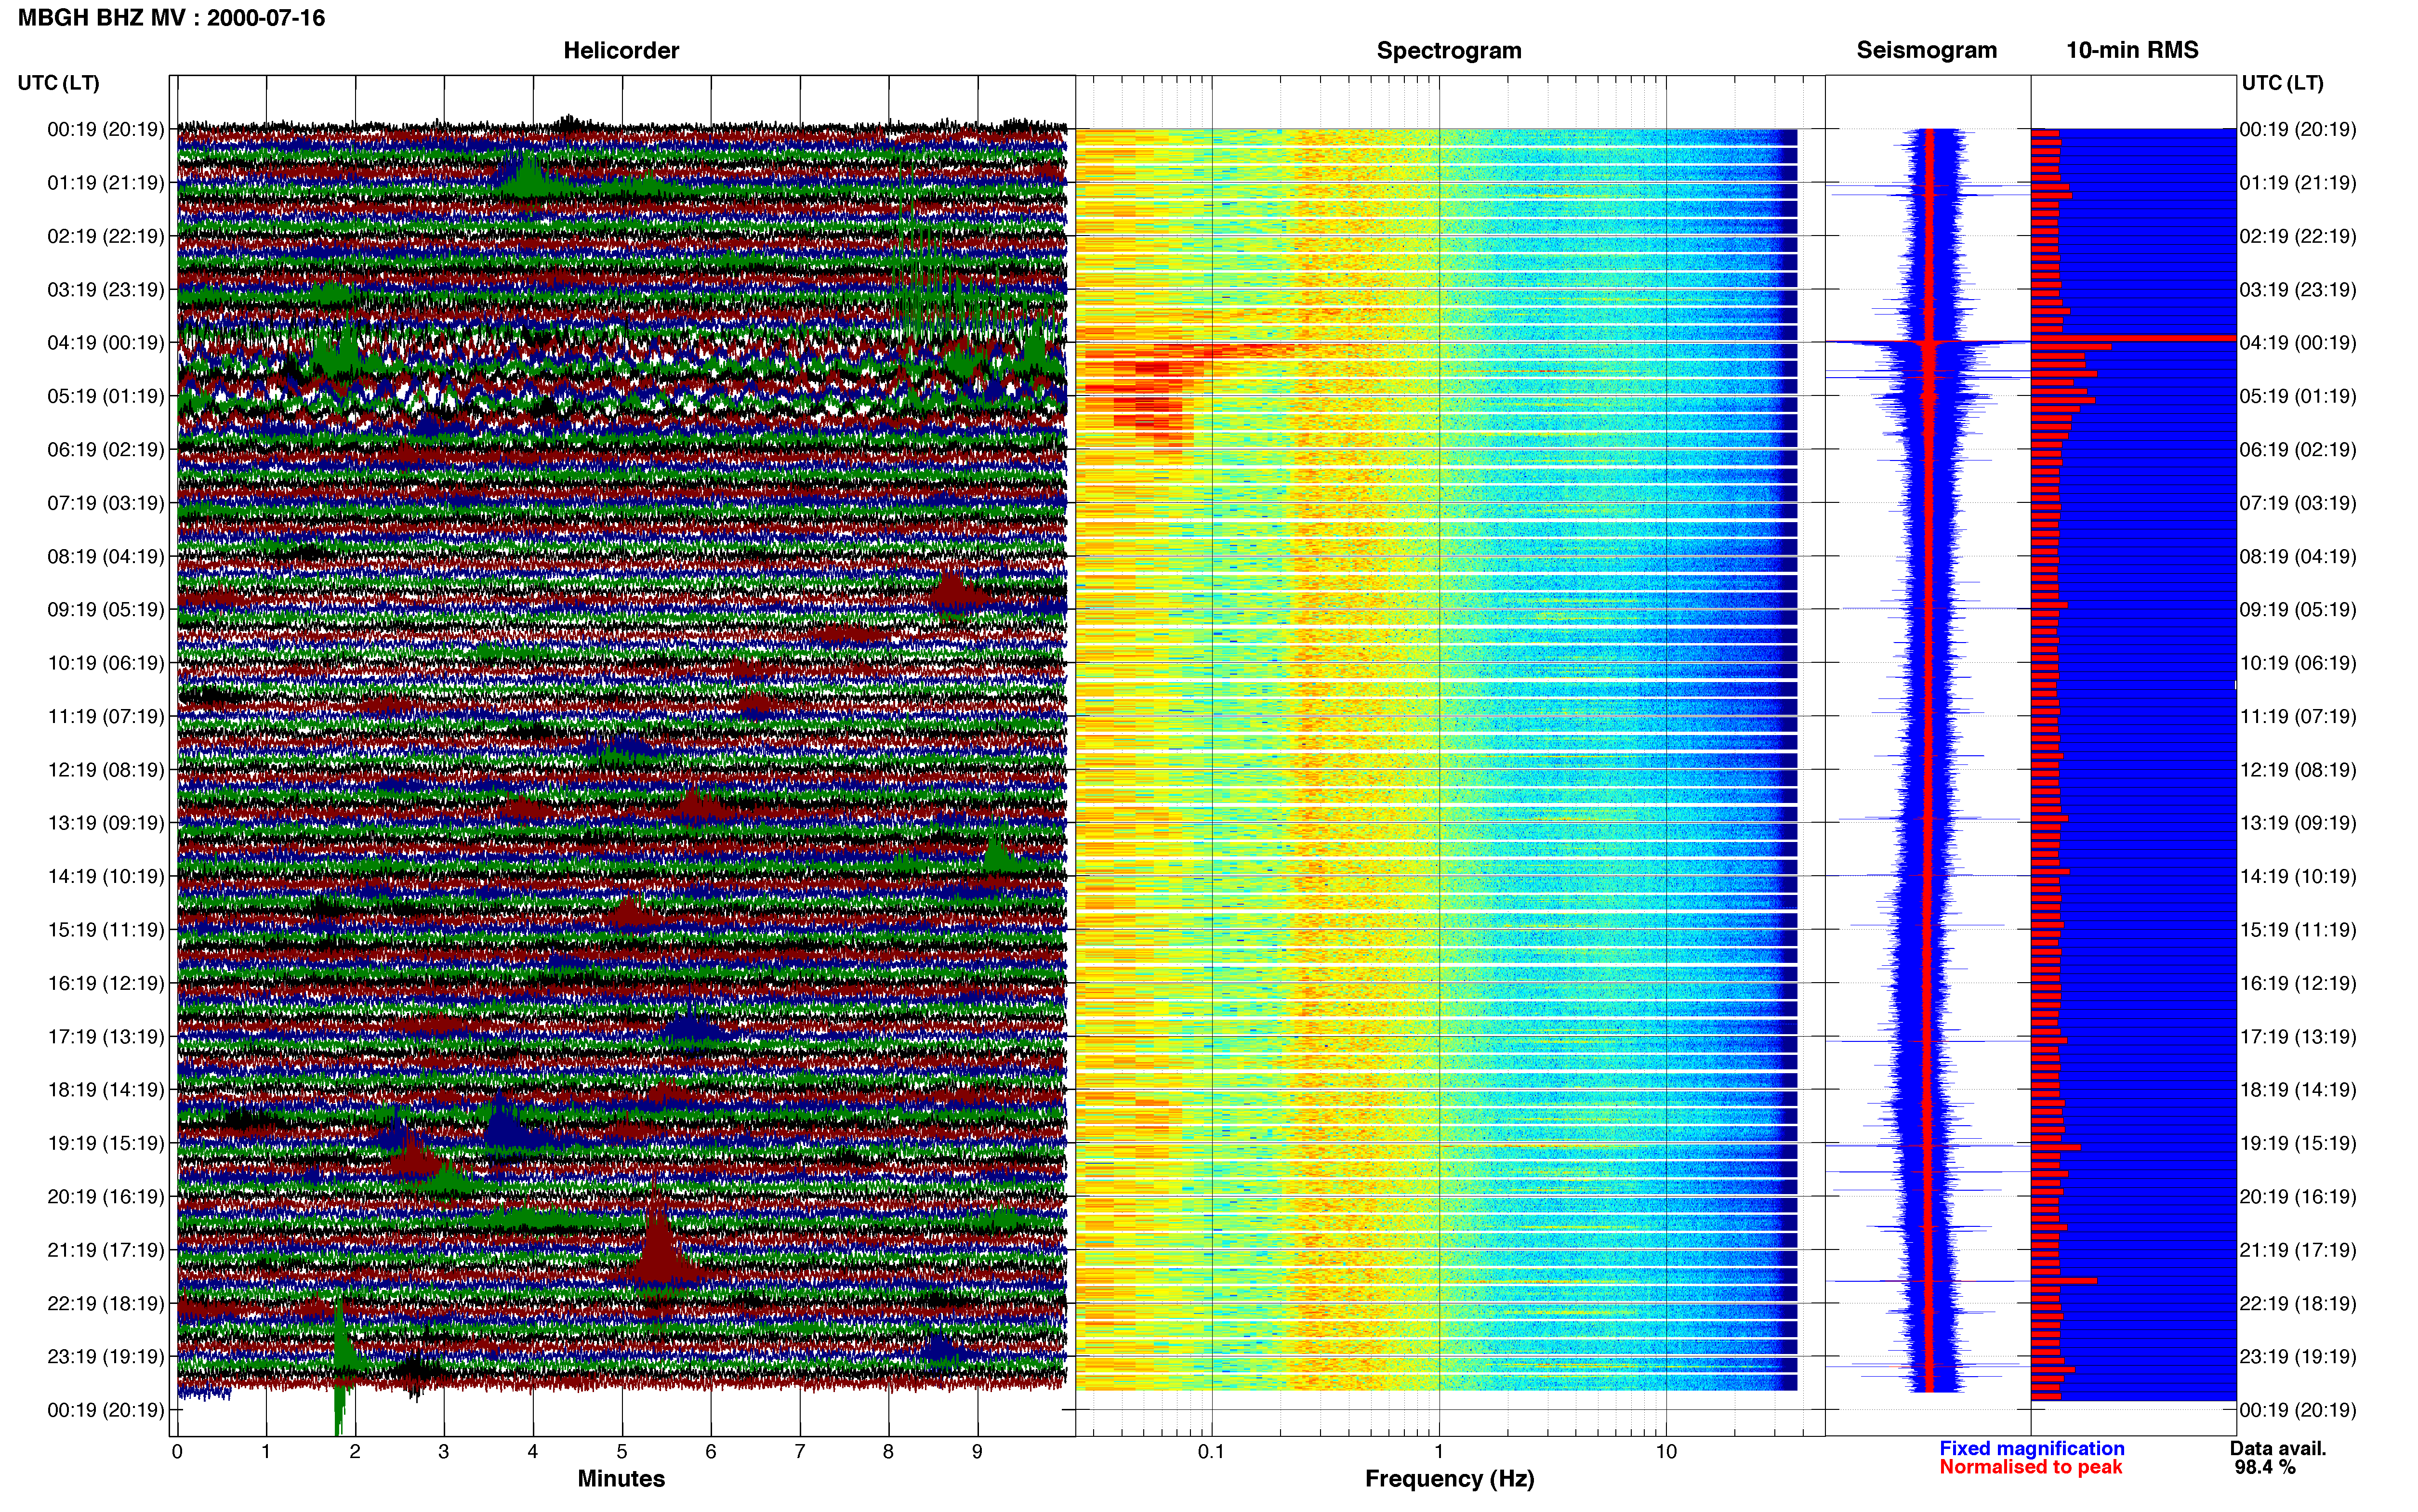Click left time label '13:19 (09:19)'
The height and width of the screenshot is (1512, 2418).
point(106,823)
